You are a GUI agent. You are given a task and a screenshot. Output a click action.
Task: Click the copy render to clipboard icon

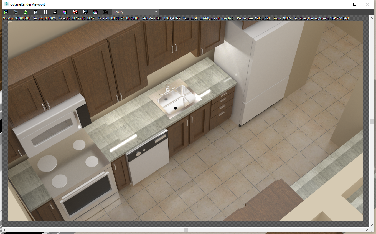[16, 12]
